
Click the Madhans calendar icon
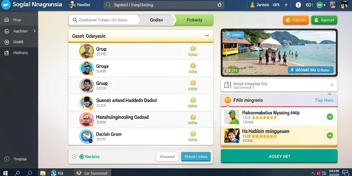7,53
